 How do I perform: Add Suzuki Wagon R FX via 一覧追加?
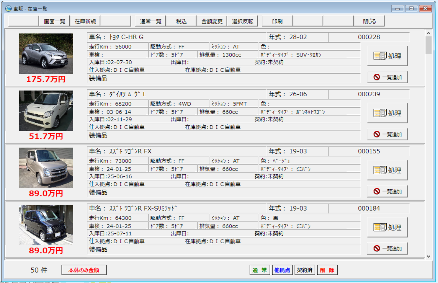[387, 191]
